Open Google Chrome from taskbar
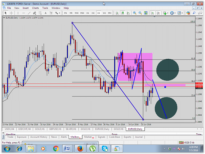The image size is (205, 154). 56,148
